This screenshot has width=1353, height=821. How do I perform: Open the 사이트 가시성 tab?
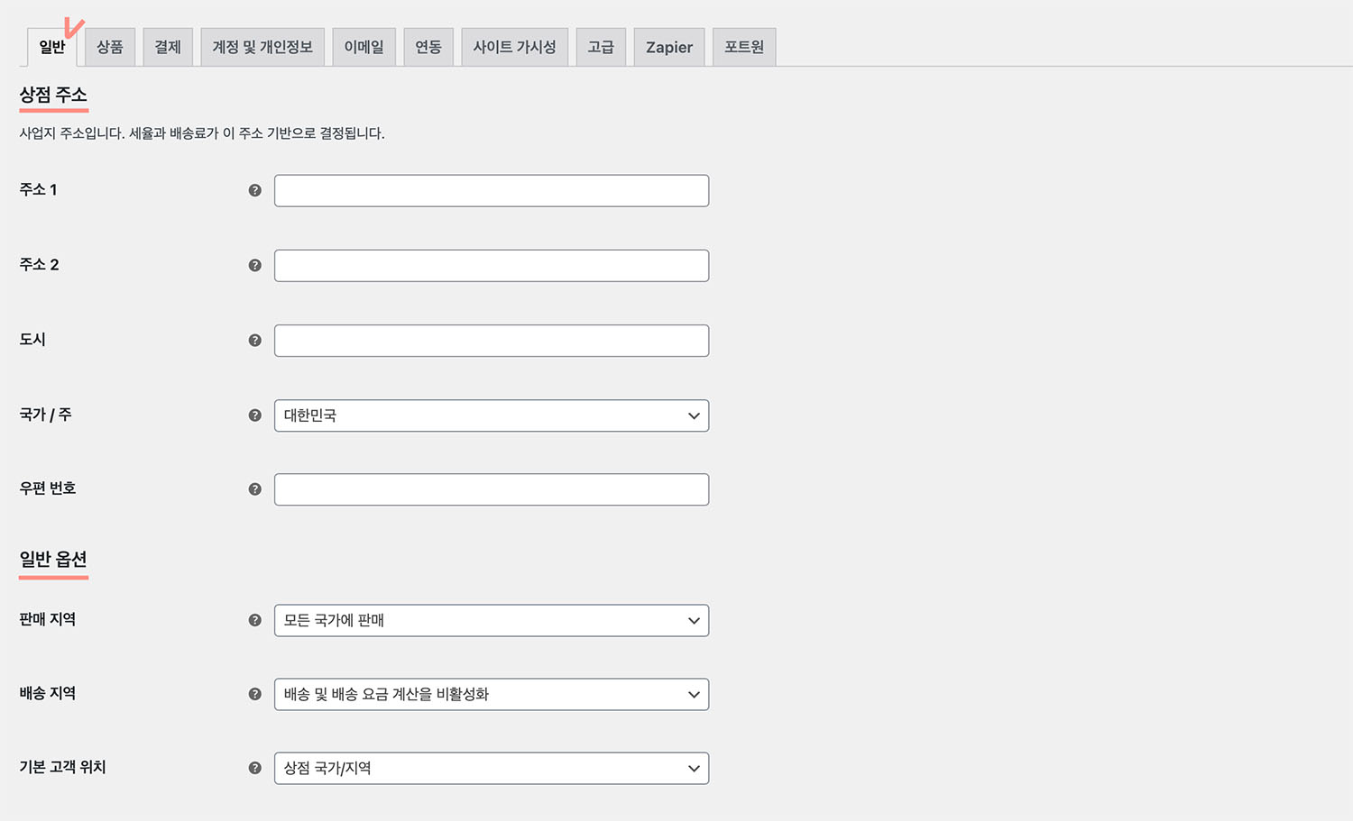click(515, 47)
